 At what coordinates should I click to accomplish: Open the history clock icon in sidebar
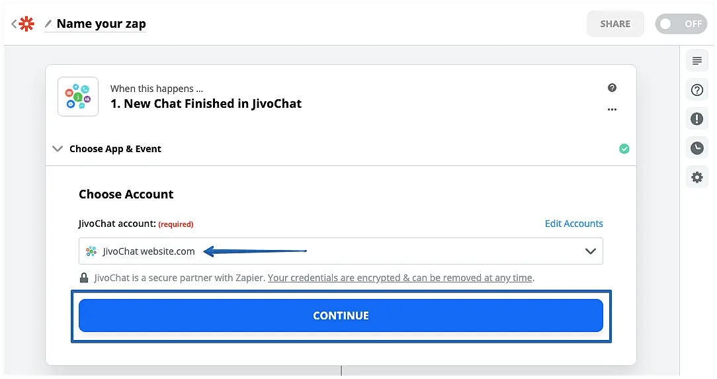696,148
